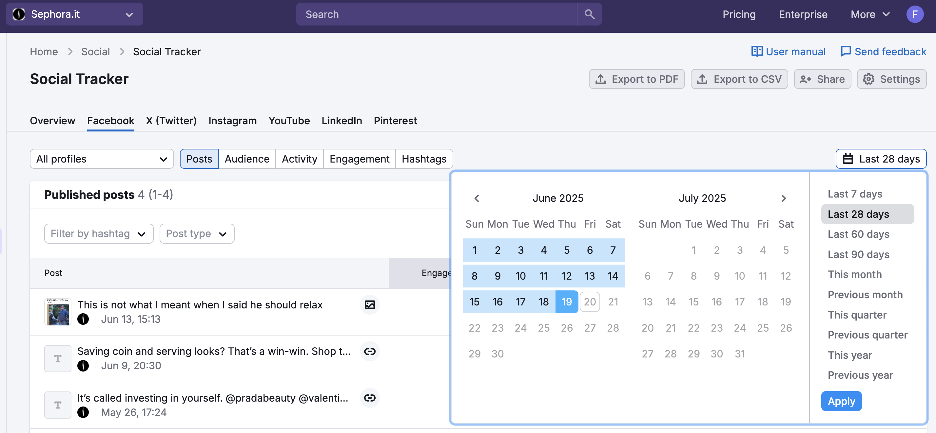This screenshot has width=936, height=433.
Task: Go to previous month in calendar
Action: 477,199
